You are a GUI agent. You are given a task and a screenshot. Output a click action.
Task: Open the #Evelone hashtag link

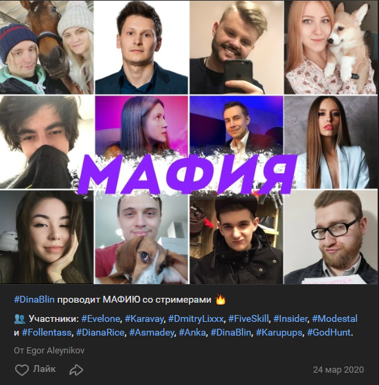tap(100, 319)
